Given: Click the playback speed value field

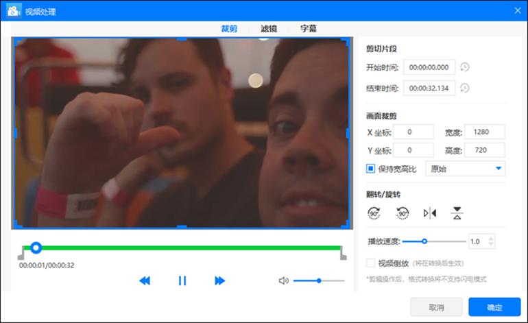Looking at the screenshot, I should pos(478,241).
